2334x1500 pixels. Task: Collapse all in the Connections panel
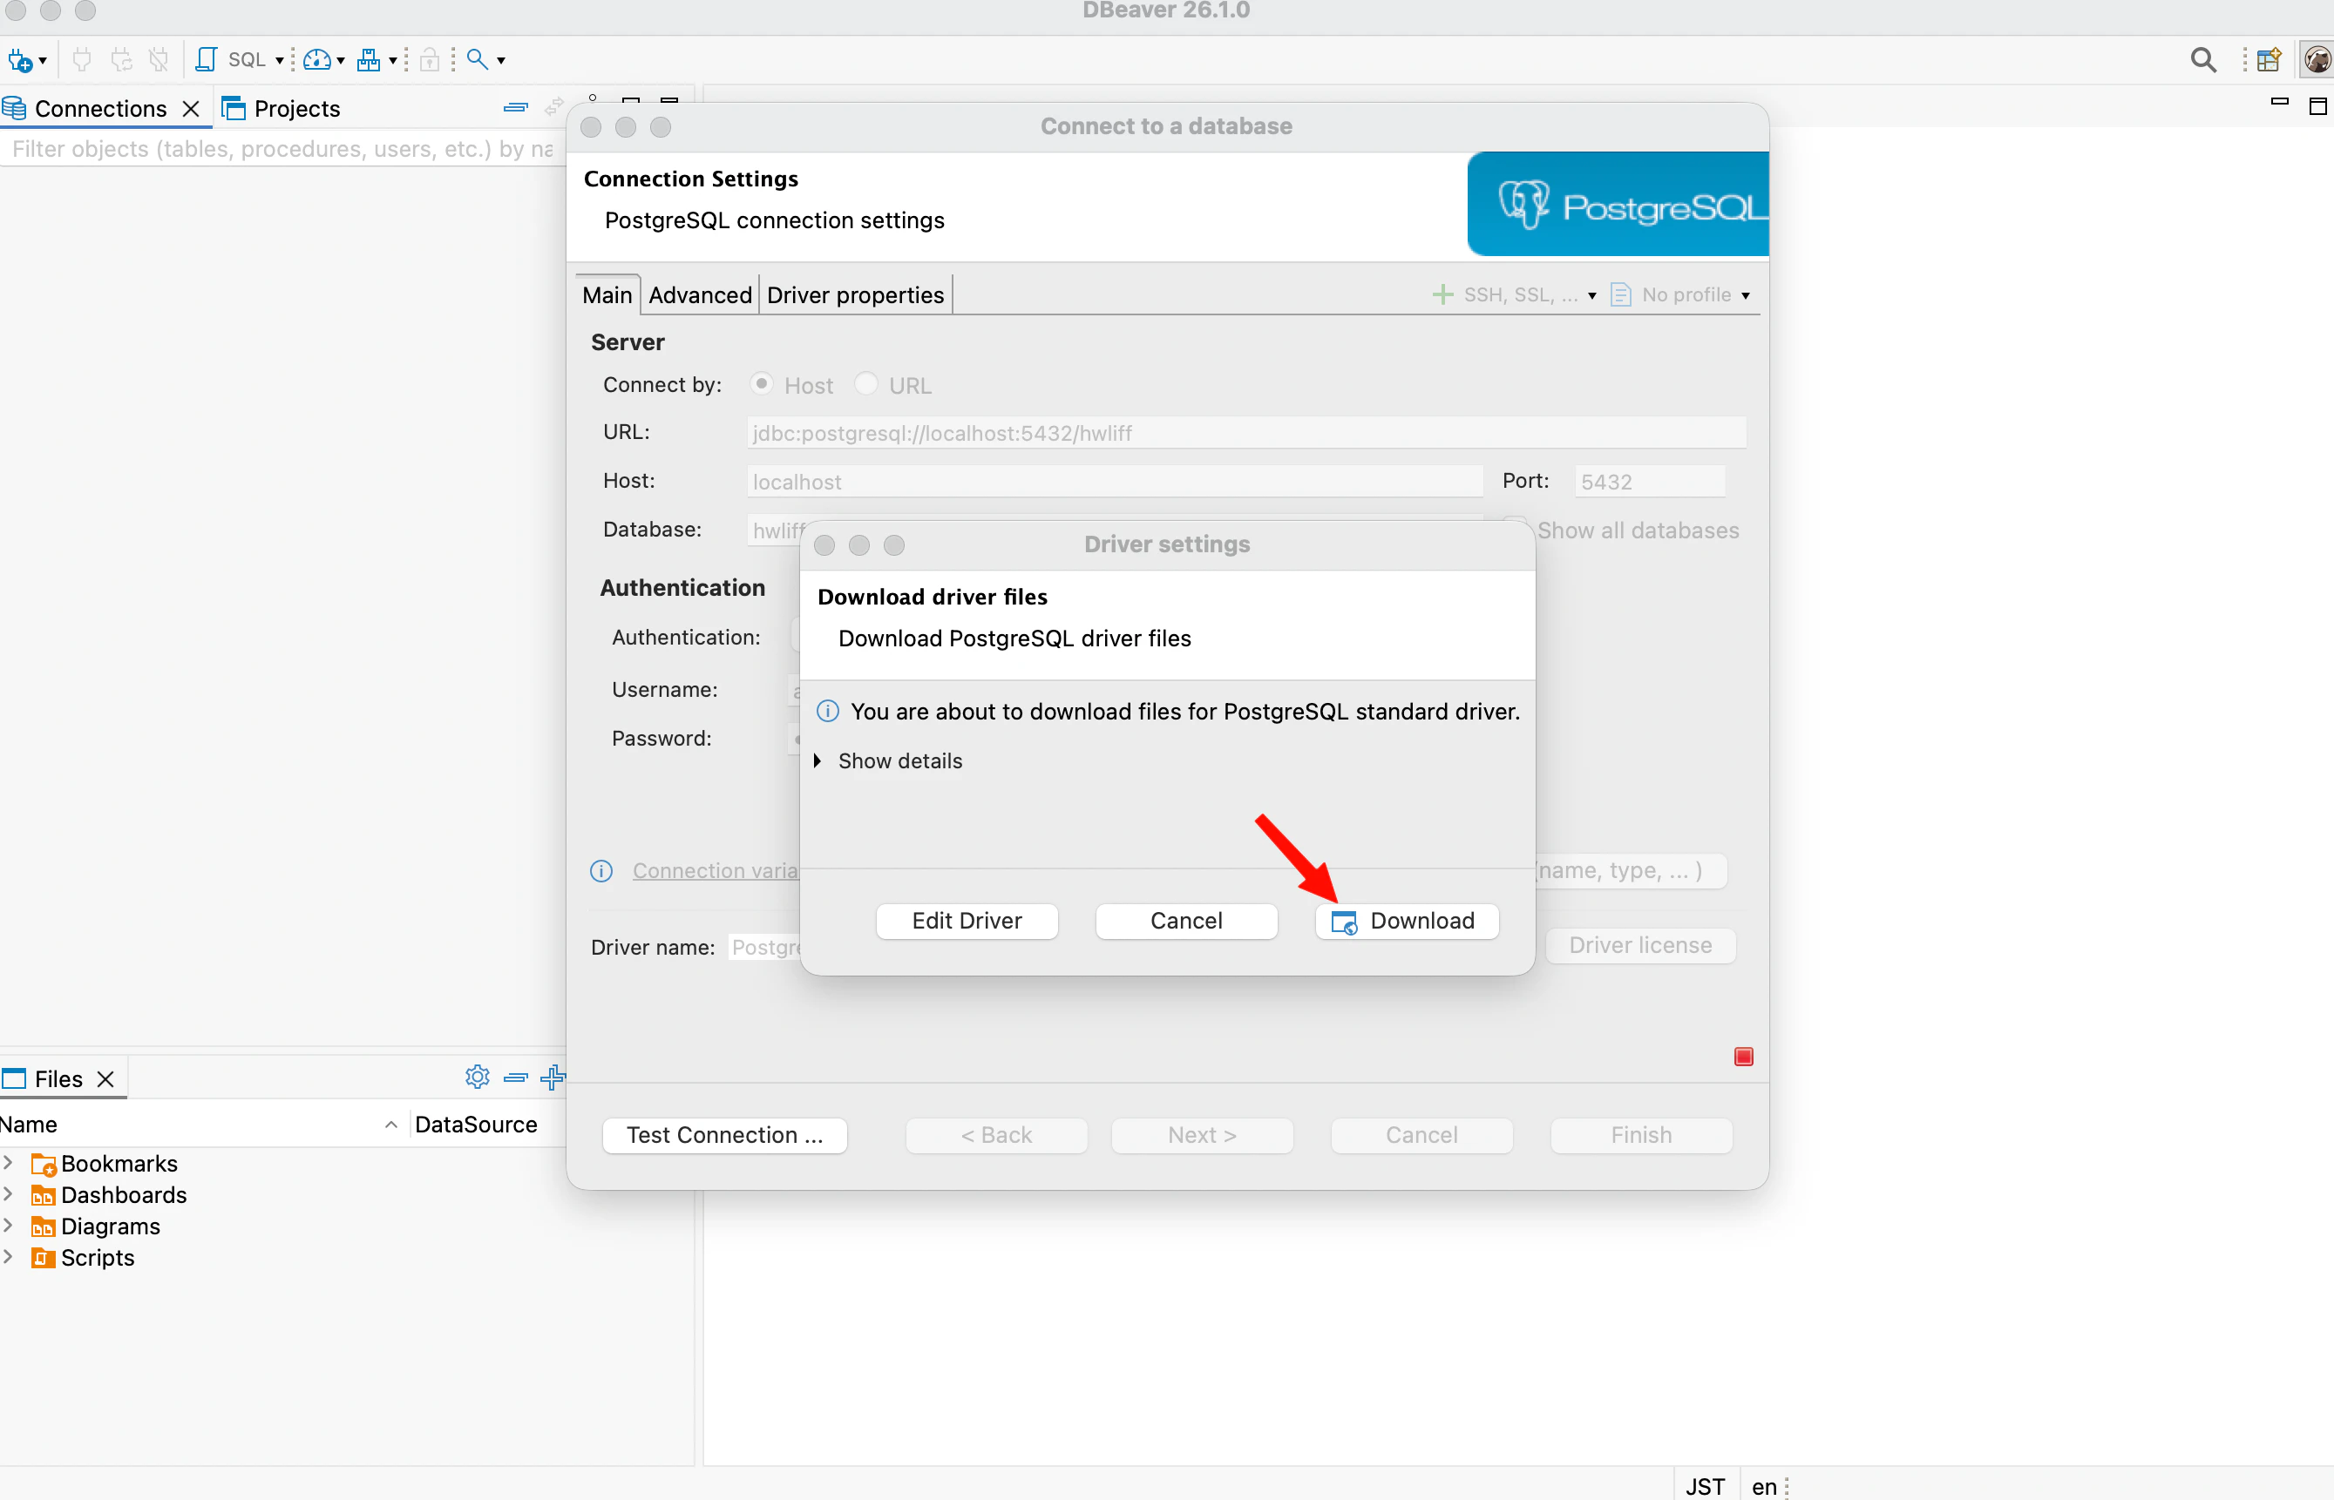pyautogui.click(x=516, y=107)
